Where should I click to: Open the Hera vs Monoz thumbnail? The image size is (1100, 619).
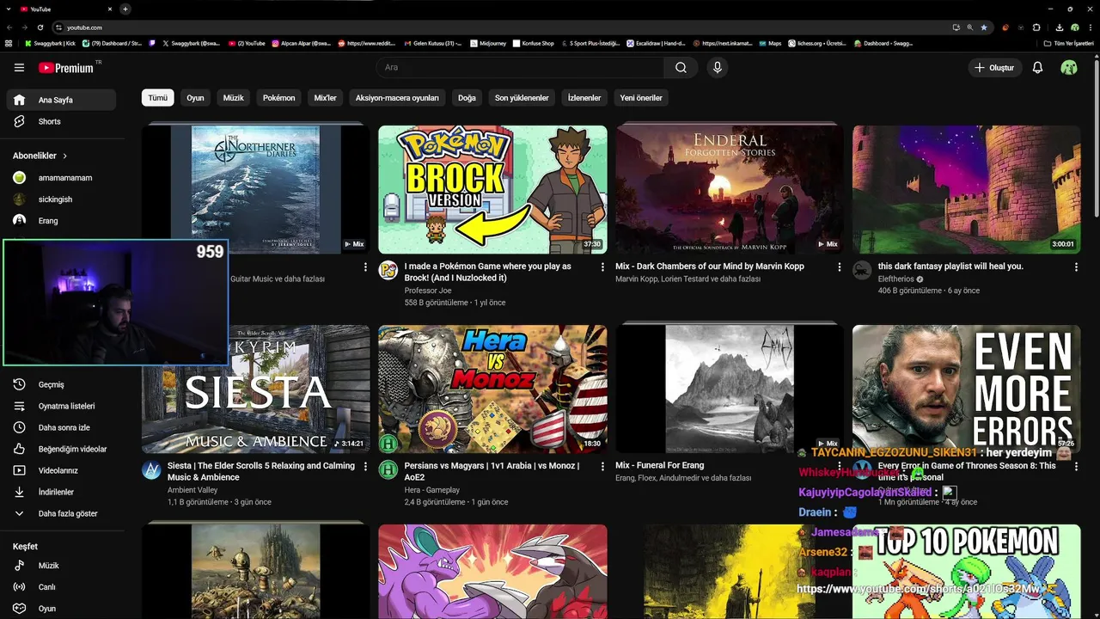pyautogui.click(x=492, y=389)
